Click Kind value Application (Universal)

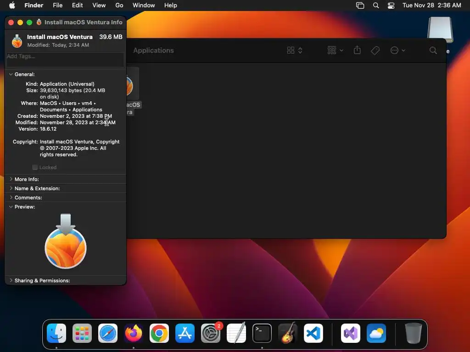(x=67, y=84)
